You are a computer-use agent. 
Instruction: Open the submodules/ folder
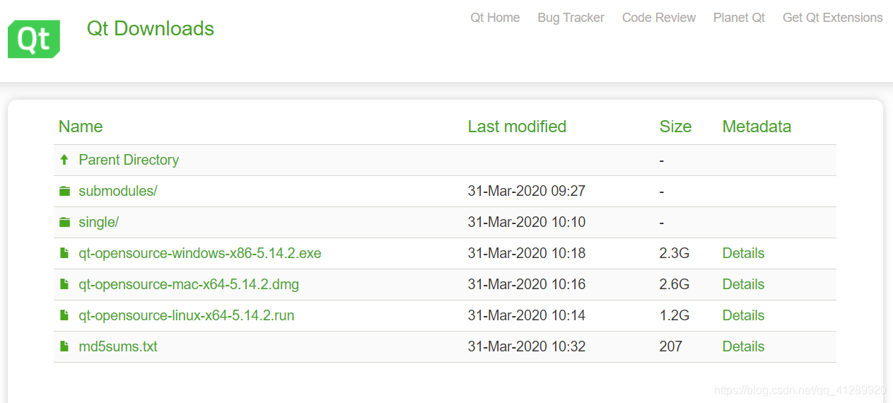(x=118, y=191)
